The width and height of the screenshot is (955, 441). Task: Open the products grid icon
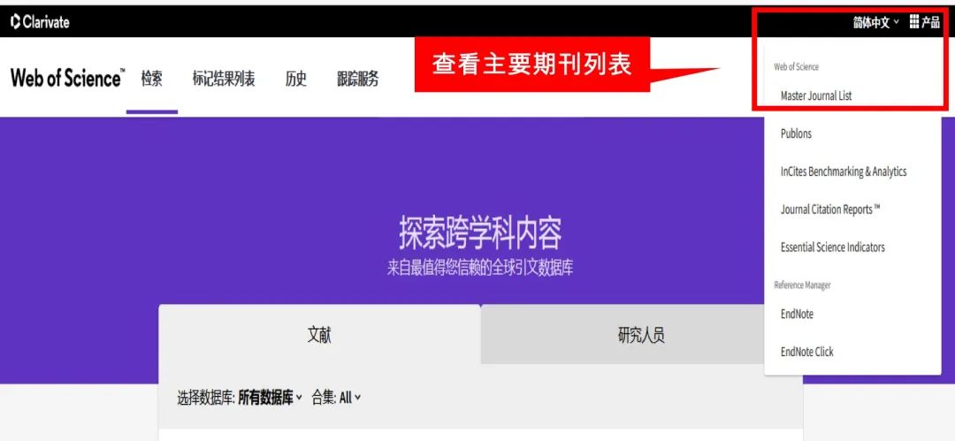coord(924,22)
